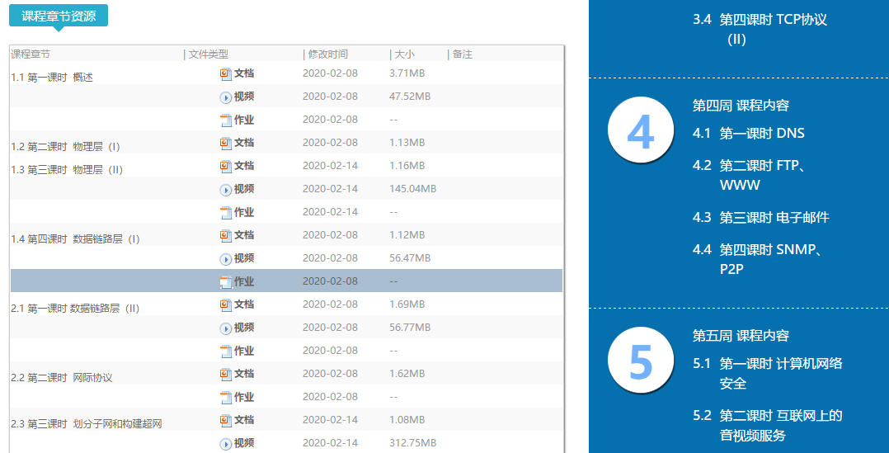Select chapter 2.3 划分子网和构建超网
Image resolution: width=889 pixels, height=453 pixels.
pyautogui.click(x=87, y=424)
